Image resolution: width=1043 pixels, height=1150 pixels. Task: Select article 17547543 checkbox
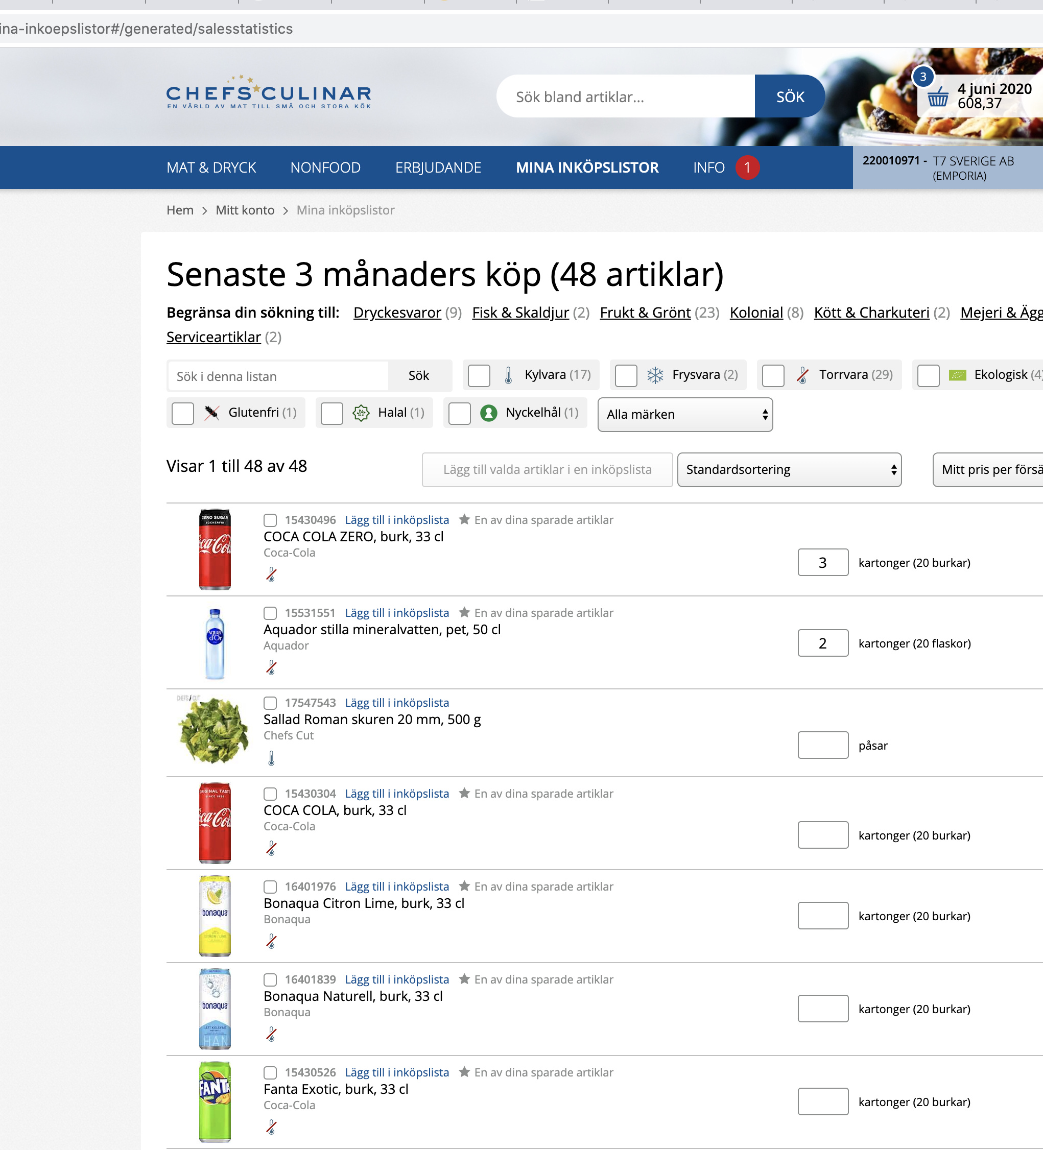click(270, 703)
